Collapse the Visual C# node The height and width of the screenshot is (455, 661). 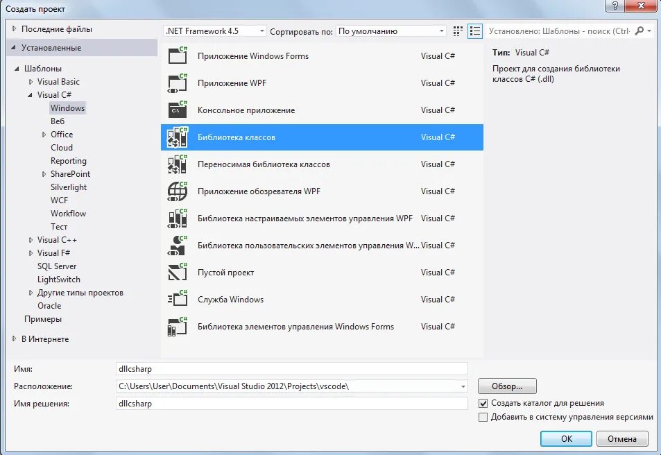pyautogui.click(x=30, y=95)
